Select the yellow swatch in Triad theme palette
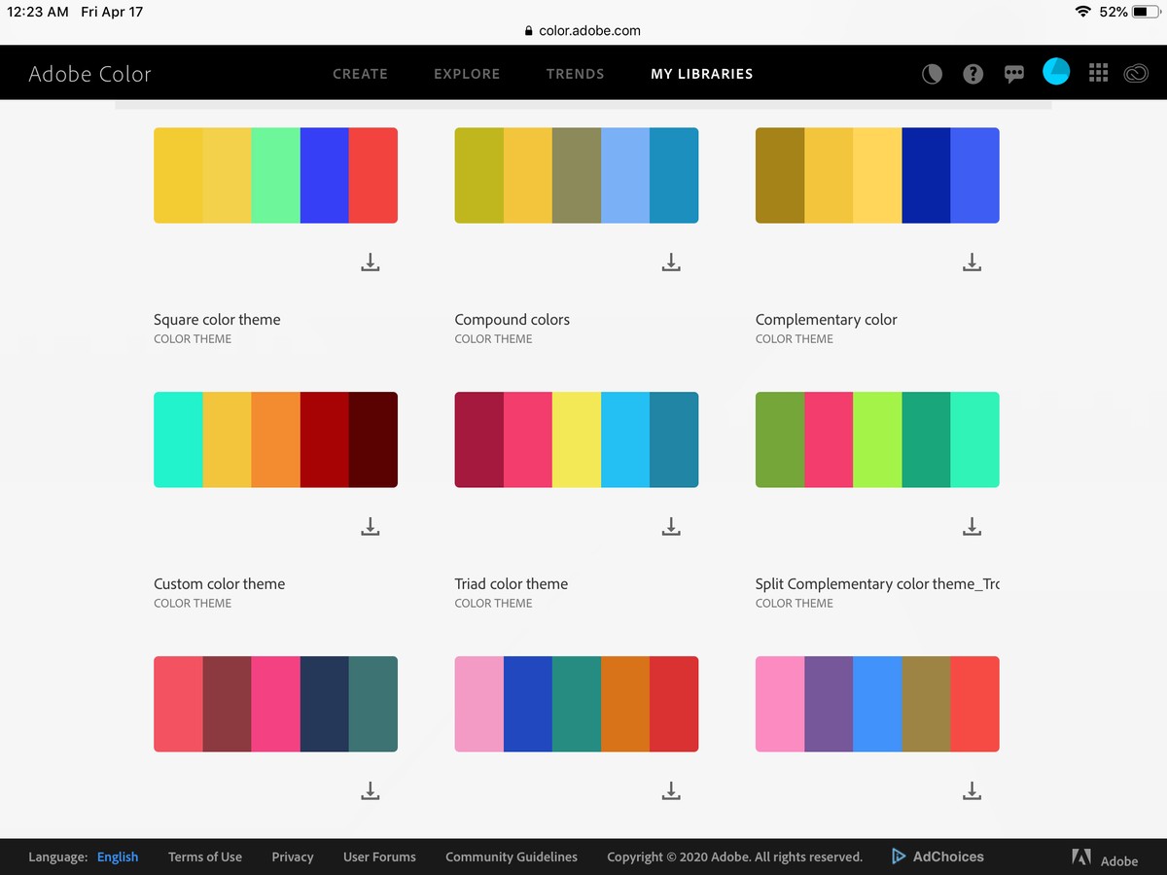This screenshot has width=1167, height=875. point(577,439)
